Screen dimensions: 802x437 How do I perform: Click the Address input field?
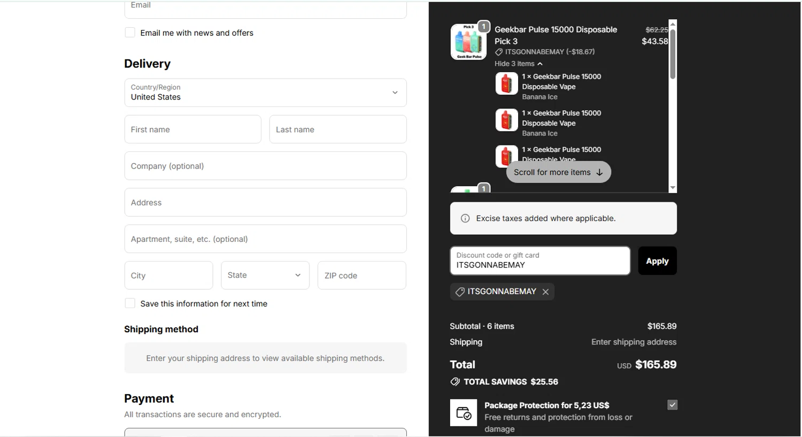point(265,202)
